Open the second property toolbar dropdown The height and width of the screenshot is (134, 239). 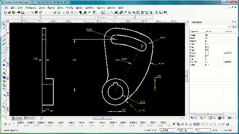click(x=39, y=17)
